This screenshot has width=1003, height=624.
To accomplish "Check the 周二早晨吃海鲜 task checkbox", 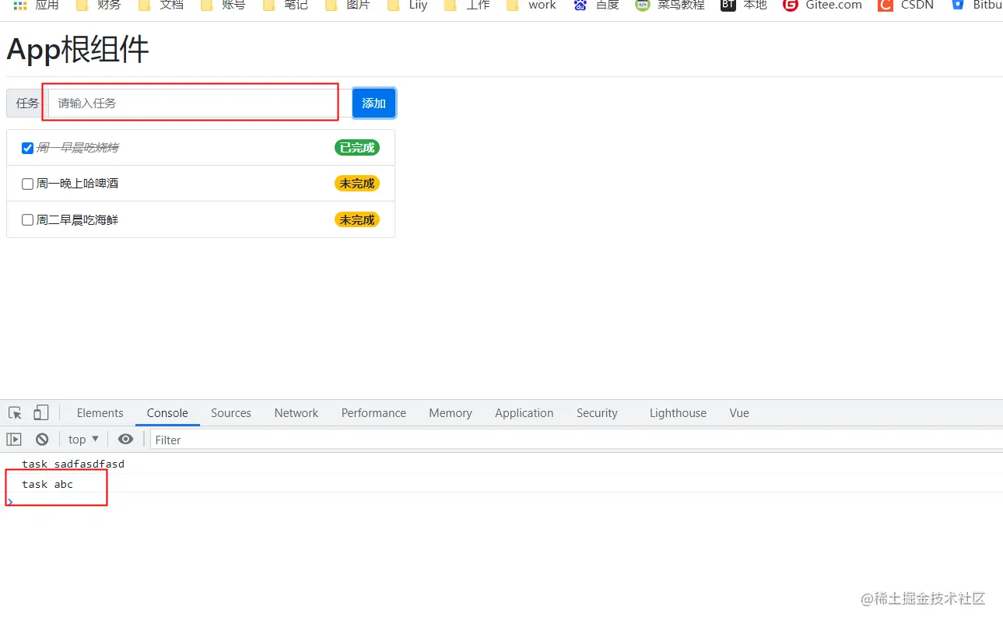I will [x=28, y=220].
